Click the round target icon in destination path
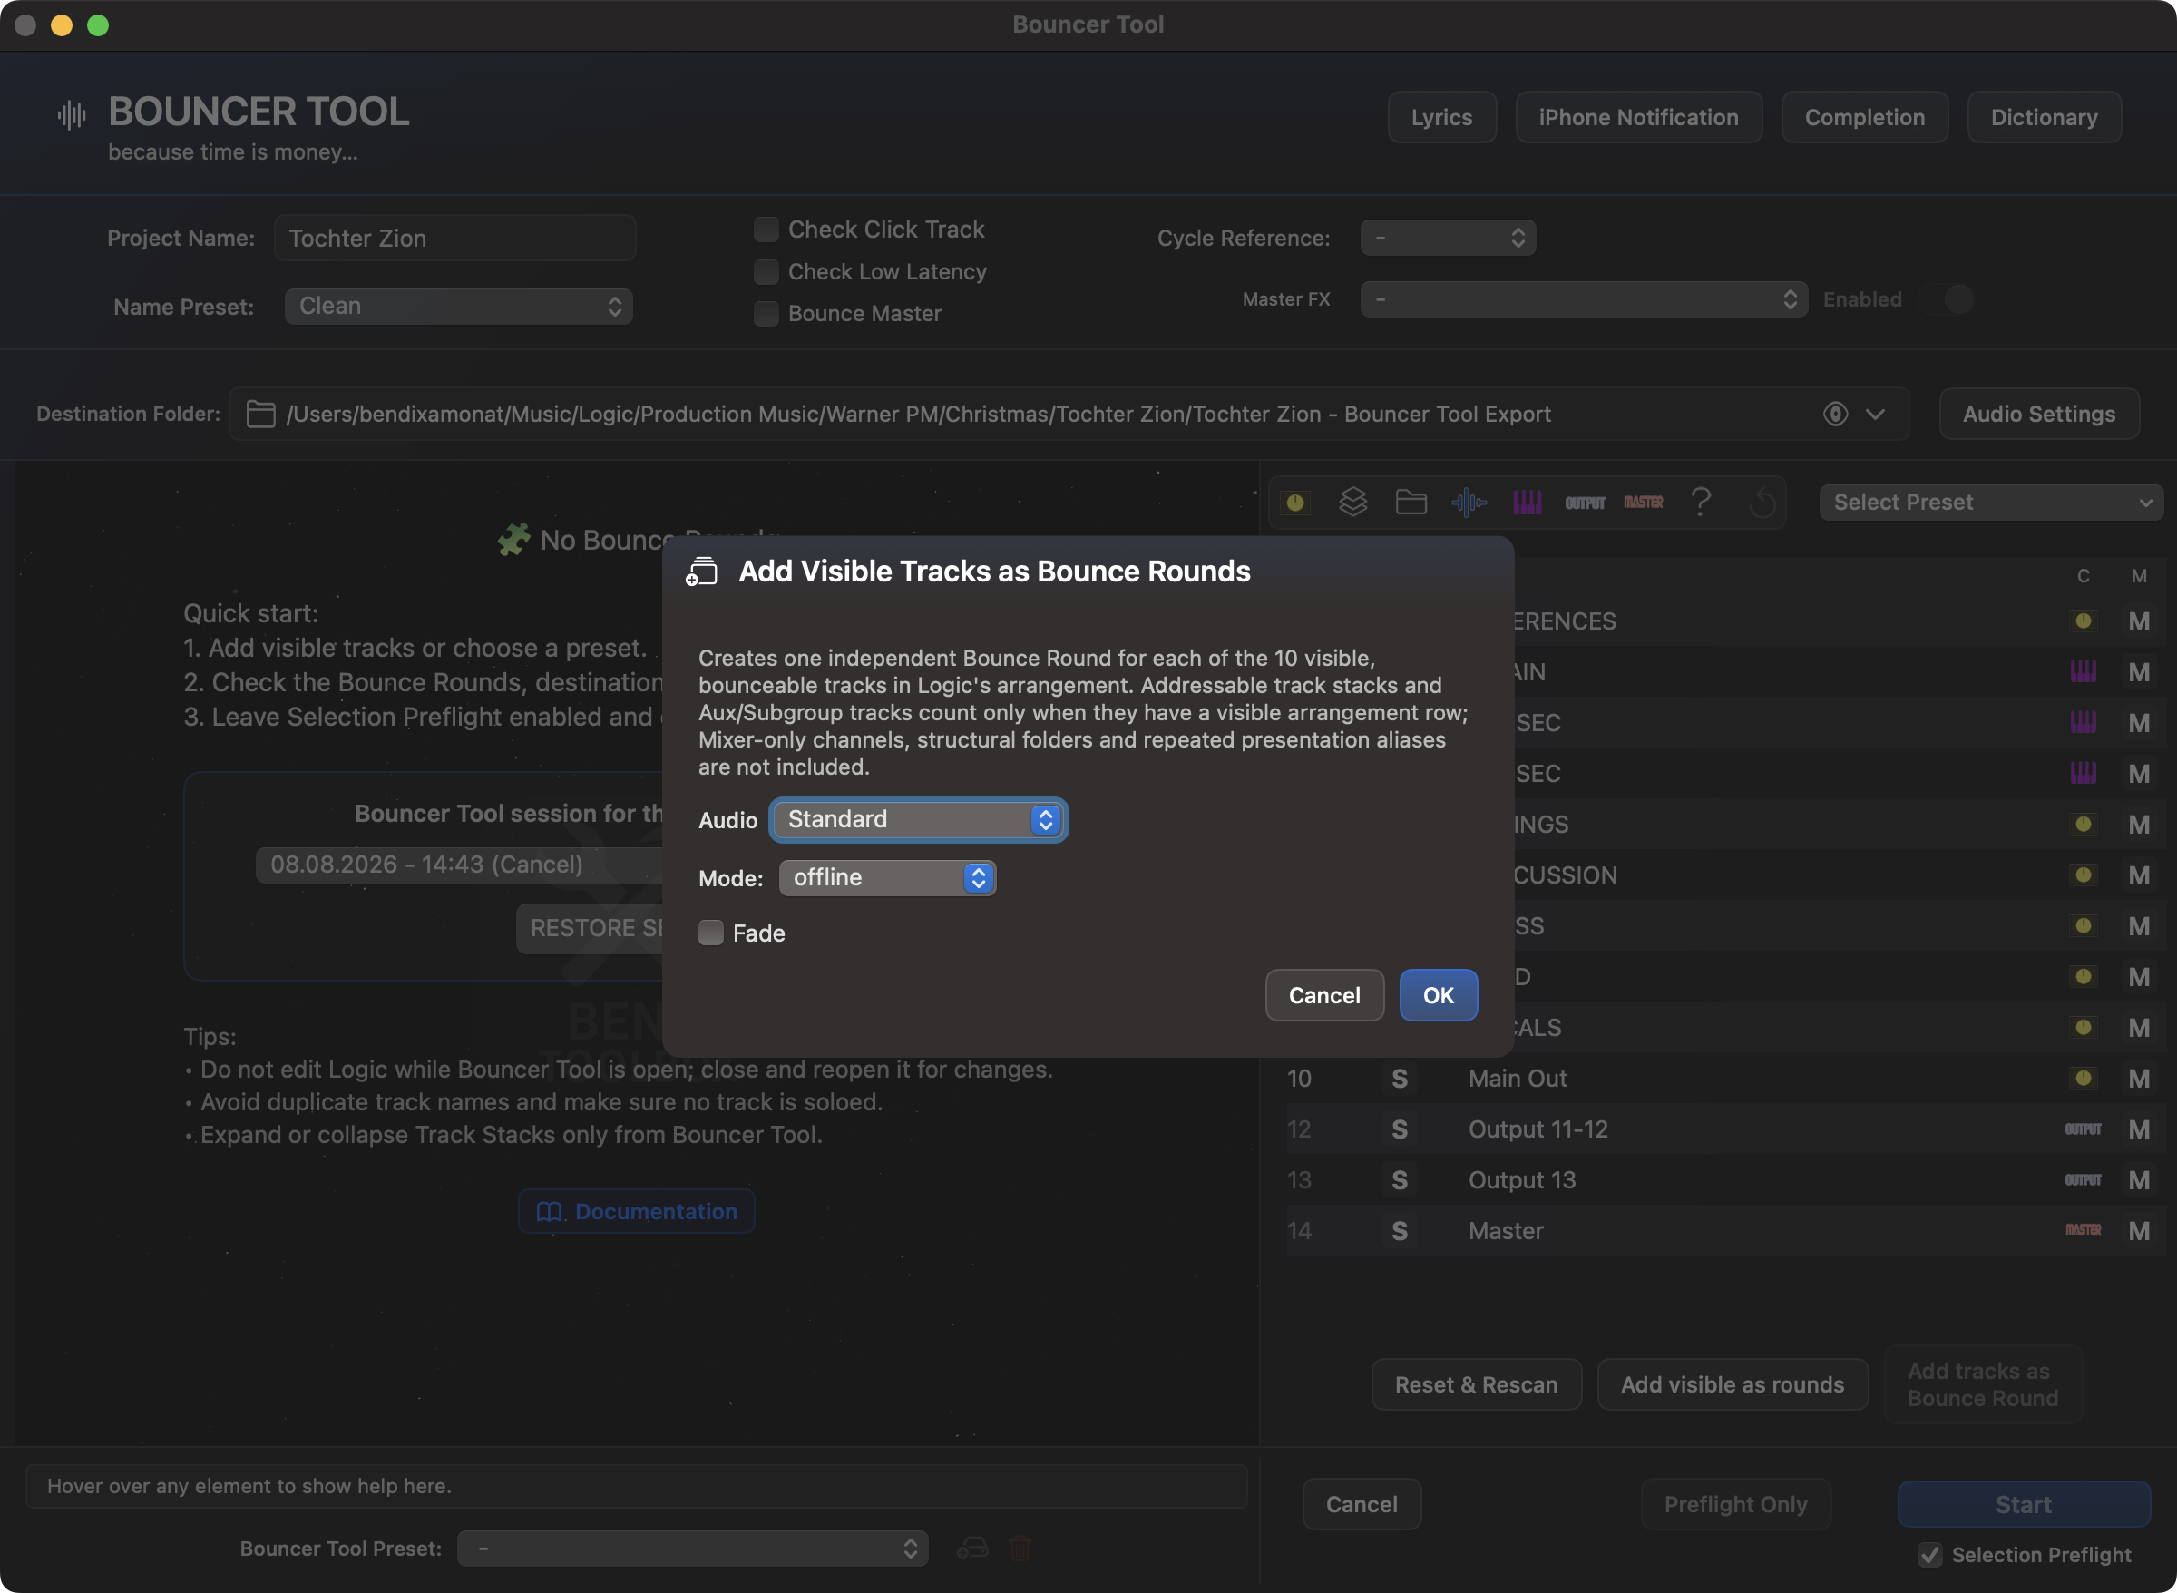The image size is (2177, 1593). point(1835,414)
